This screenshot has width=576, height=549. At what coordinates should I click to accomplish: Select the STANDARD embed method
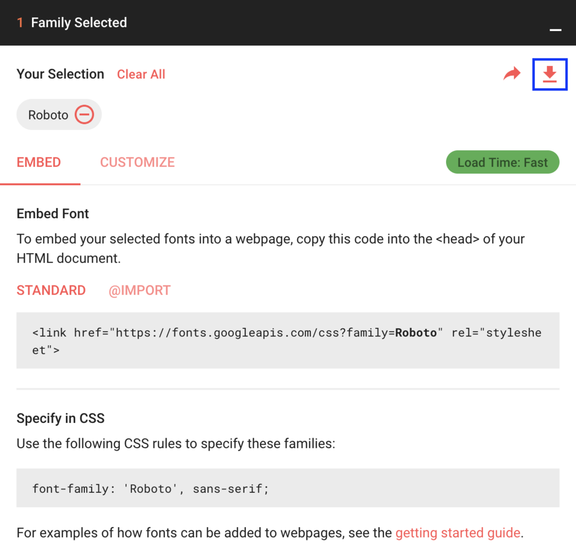click(x=51, y=290)
